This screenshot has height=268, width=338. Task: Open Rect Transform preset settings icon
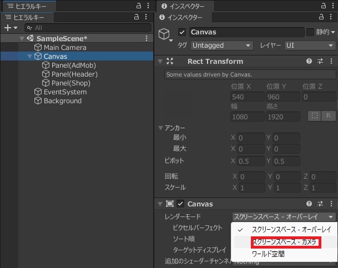320,61
